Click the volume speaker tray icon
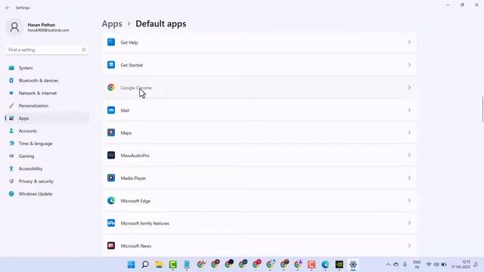484x272 pixels. pyautogui.click(x=436, y=264)
